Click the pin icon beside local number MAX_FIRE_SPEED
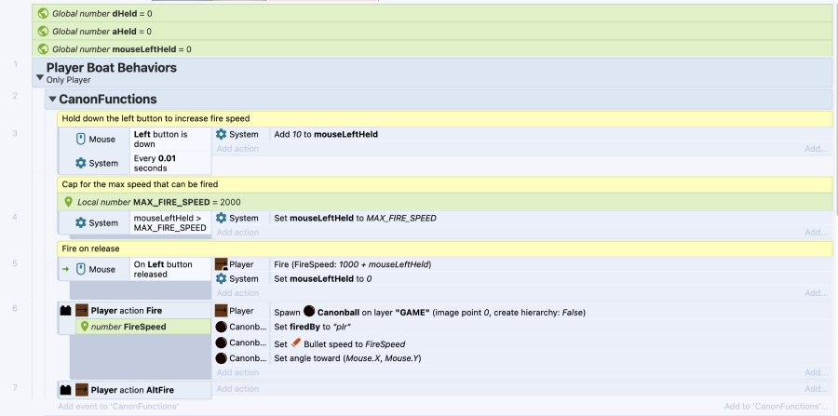Screen dimensions: 838x416 [68, 202]
